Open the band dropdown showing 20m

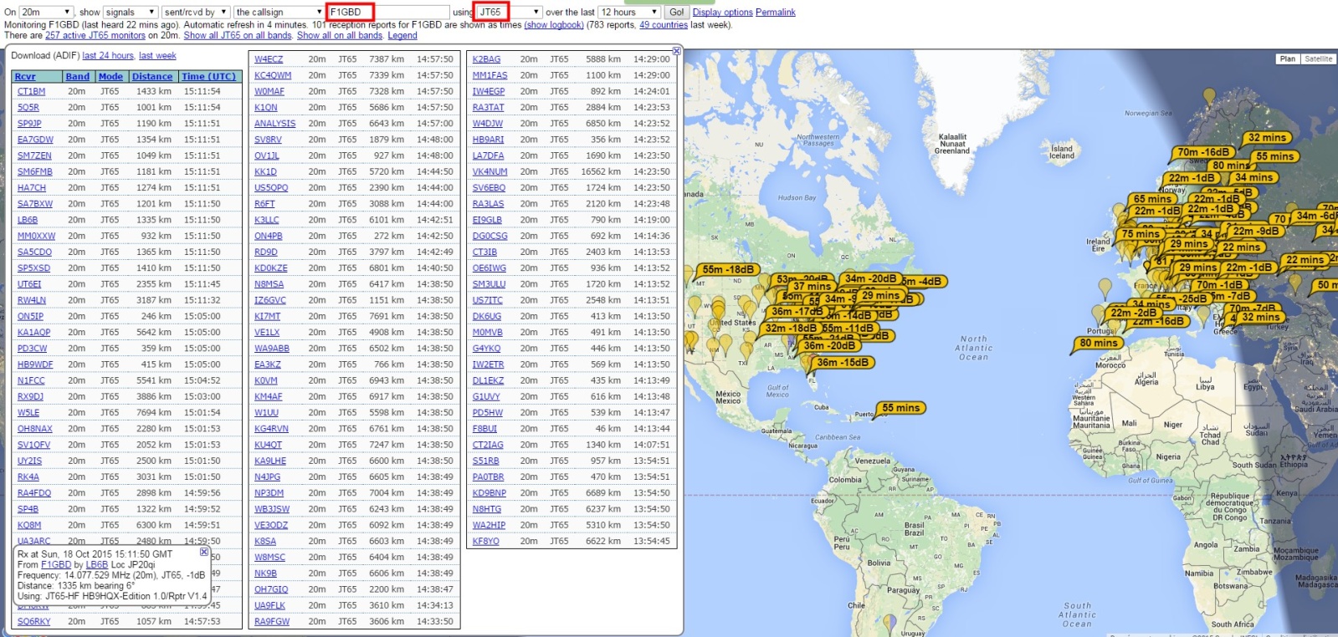[46, 12]
